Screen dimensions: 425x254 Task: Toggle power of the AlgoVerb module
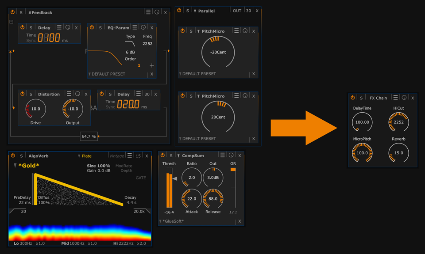(13, 155)
